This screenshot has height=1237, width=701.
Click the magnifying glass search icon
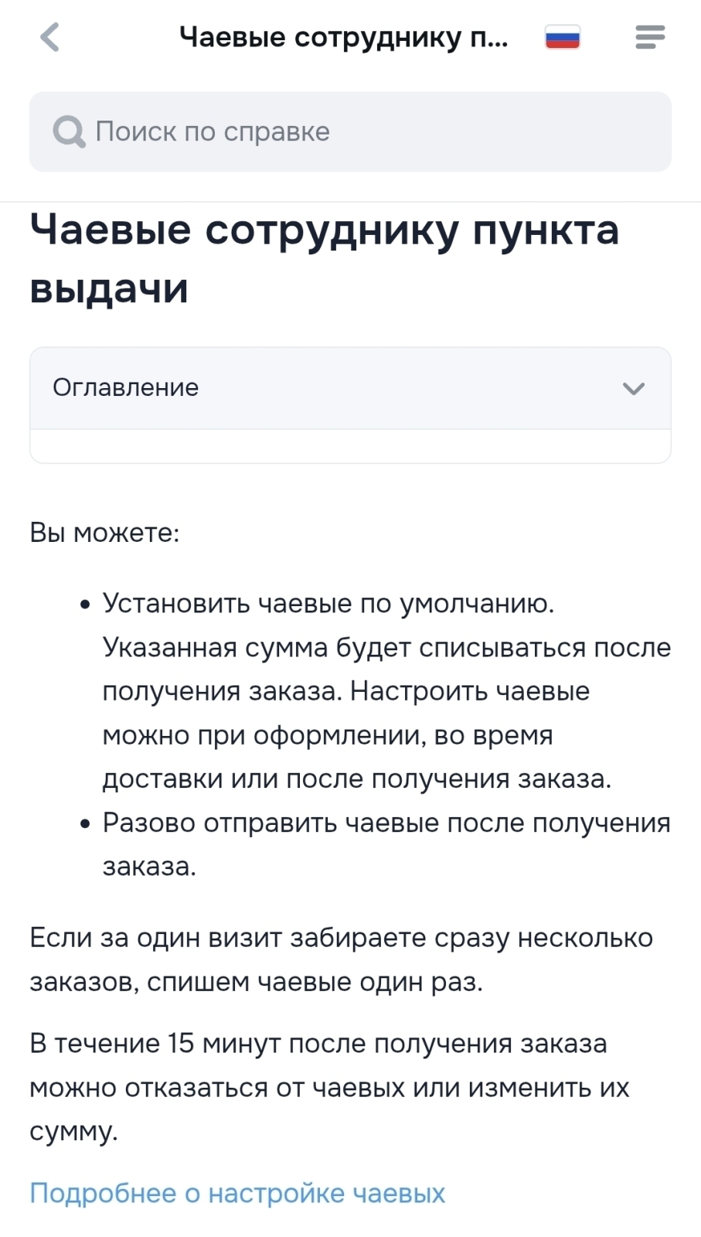[x=68, y=131]
